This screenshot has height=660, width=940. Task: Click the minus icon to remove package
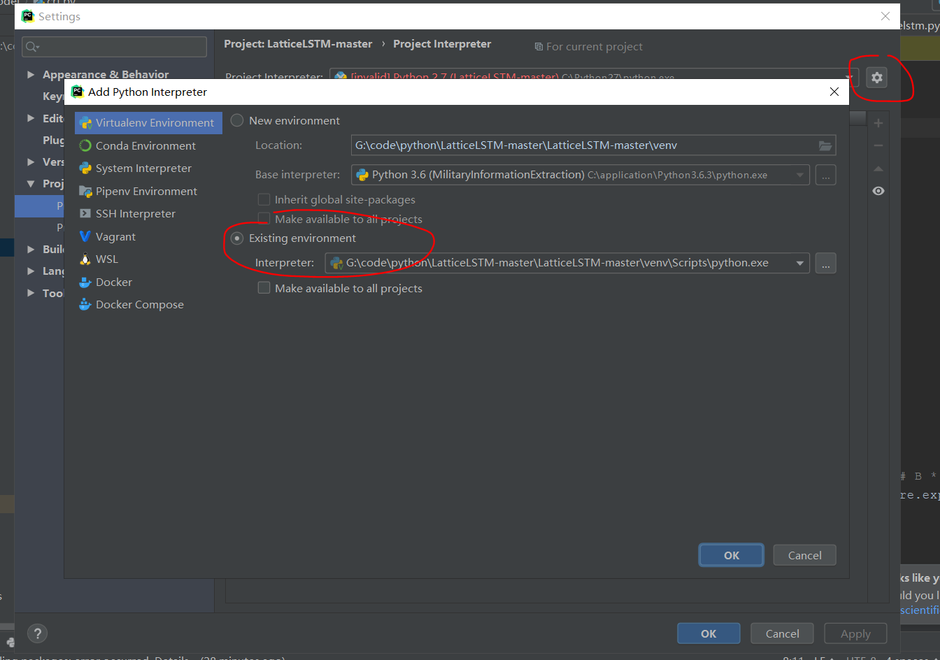[878, 145]
